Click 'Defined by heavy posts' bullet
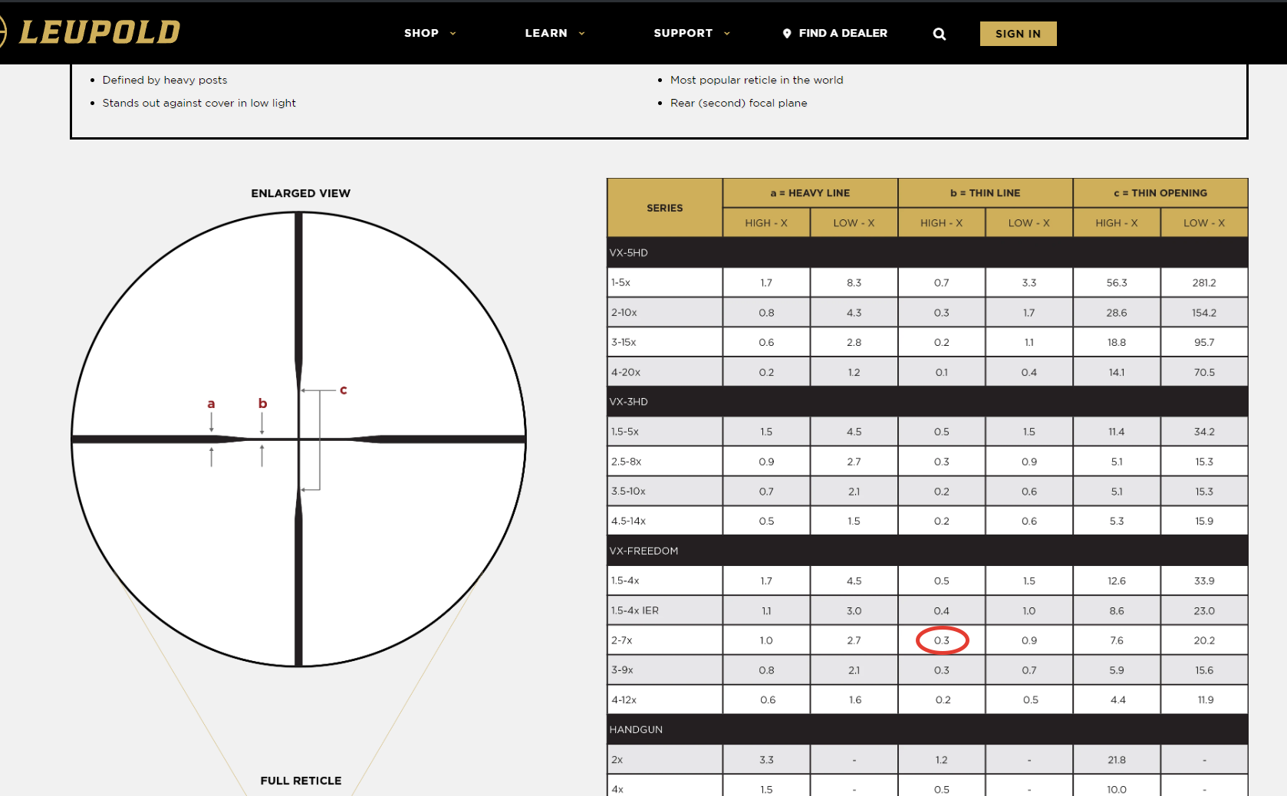The width and height of the screenshot is (1287, 796). point(165,80)
